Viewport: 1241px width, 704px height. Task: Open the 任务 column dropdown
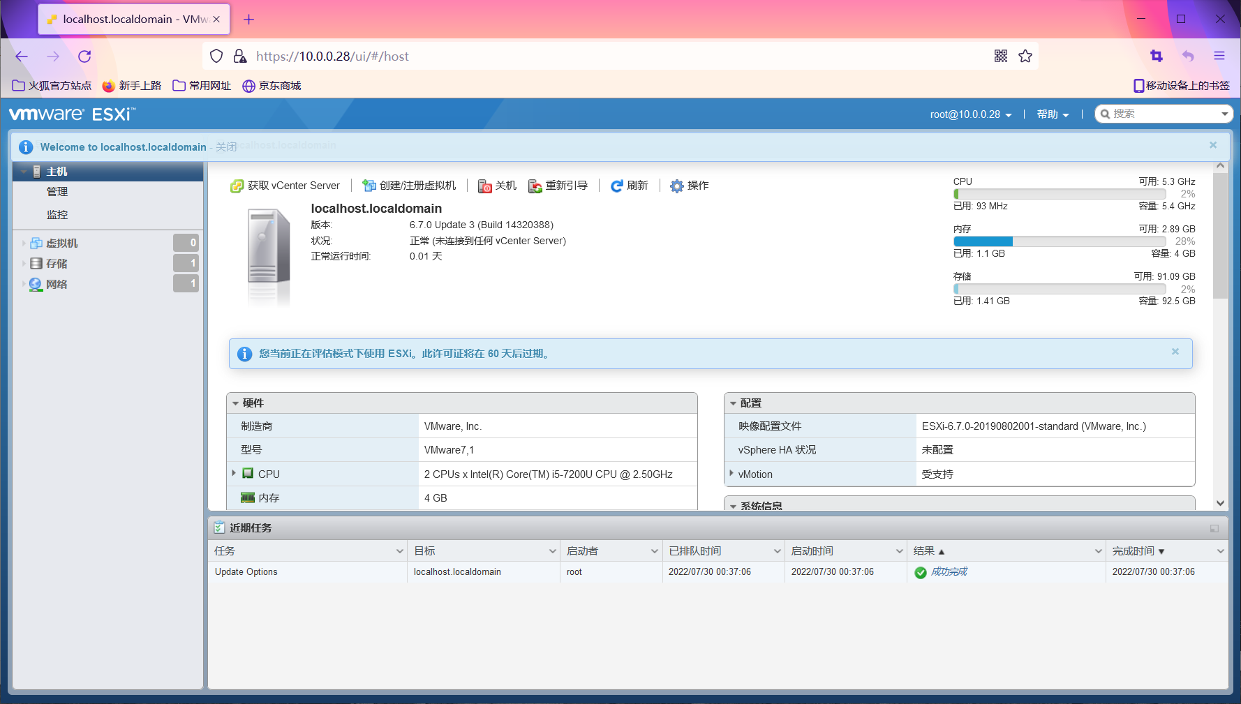pyautogui.click(x=400, y=551)
